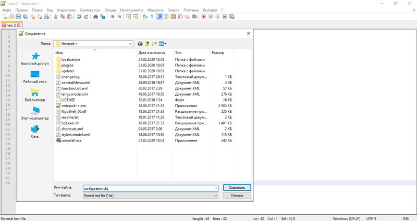Image resolution: width=417 pixels, height=221 pixels.
Task: Open the Макросы menu
Action: pos(155,10)
